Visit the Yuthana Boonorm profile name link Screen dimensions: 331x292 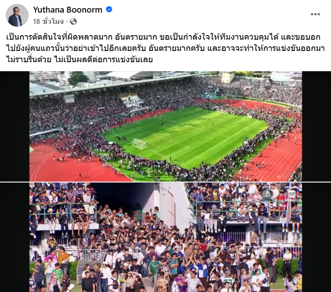(68, 10)
